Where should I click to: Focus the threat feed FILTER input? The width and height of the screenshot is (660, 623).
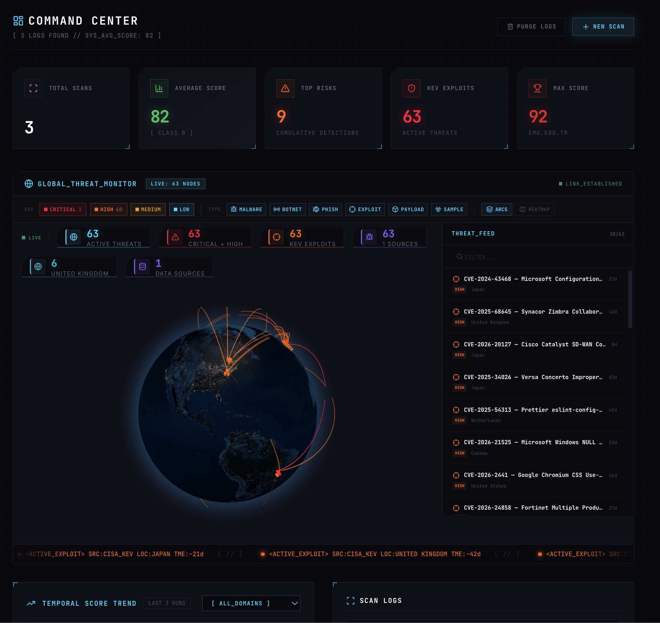point(538,257)
